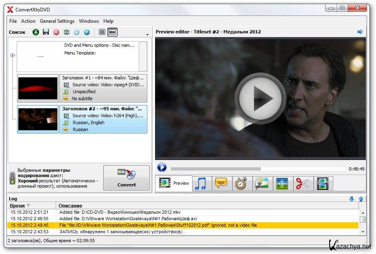Open the subtitles speech bubble tab
The image size is (376, 254).
221,184
